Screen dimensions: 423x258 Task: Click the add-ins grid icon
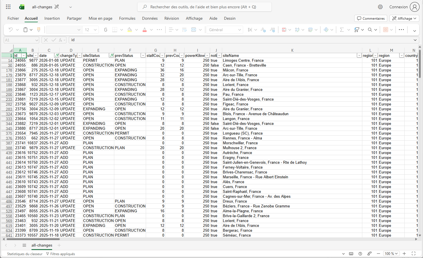pyautogui.click(x=385, y=30)
